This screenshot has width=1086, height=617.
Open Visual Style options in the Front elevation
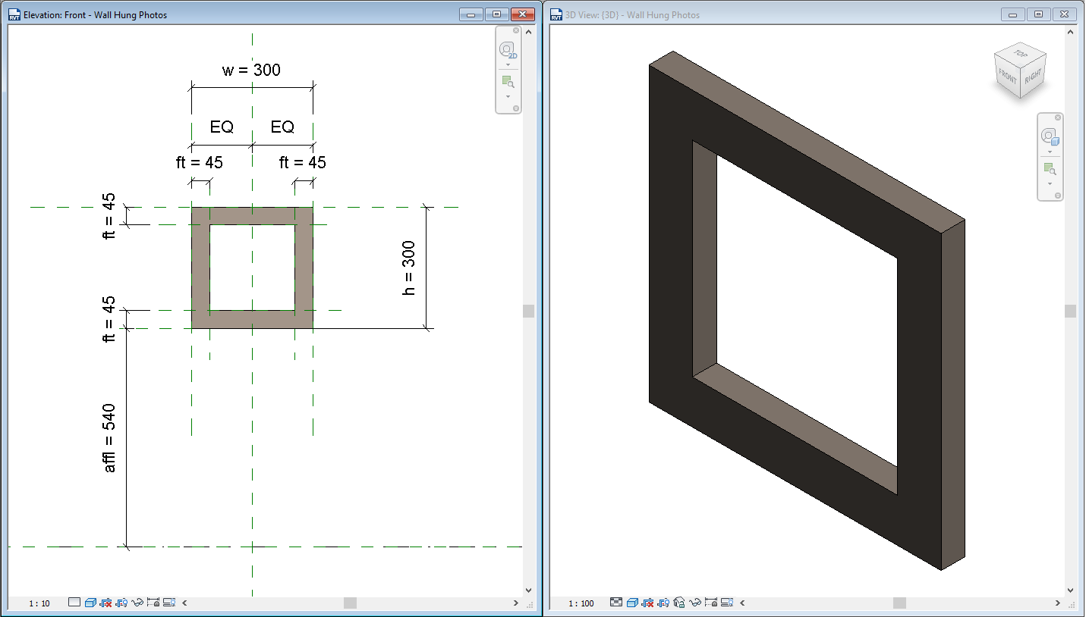(x=91, y=603)
